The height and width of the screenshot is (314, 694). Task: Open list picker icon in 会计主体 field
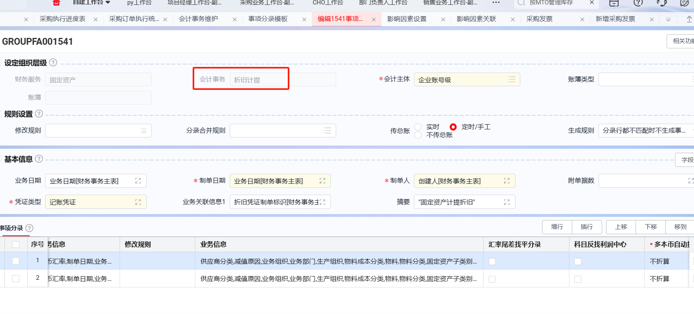(511, 79)
